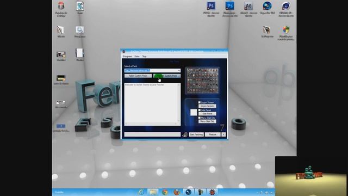Open the dark banner desktop icon on the left edge
Screen dimensions: 348x196
pos(61,78)
